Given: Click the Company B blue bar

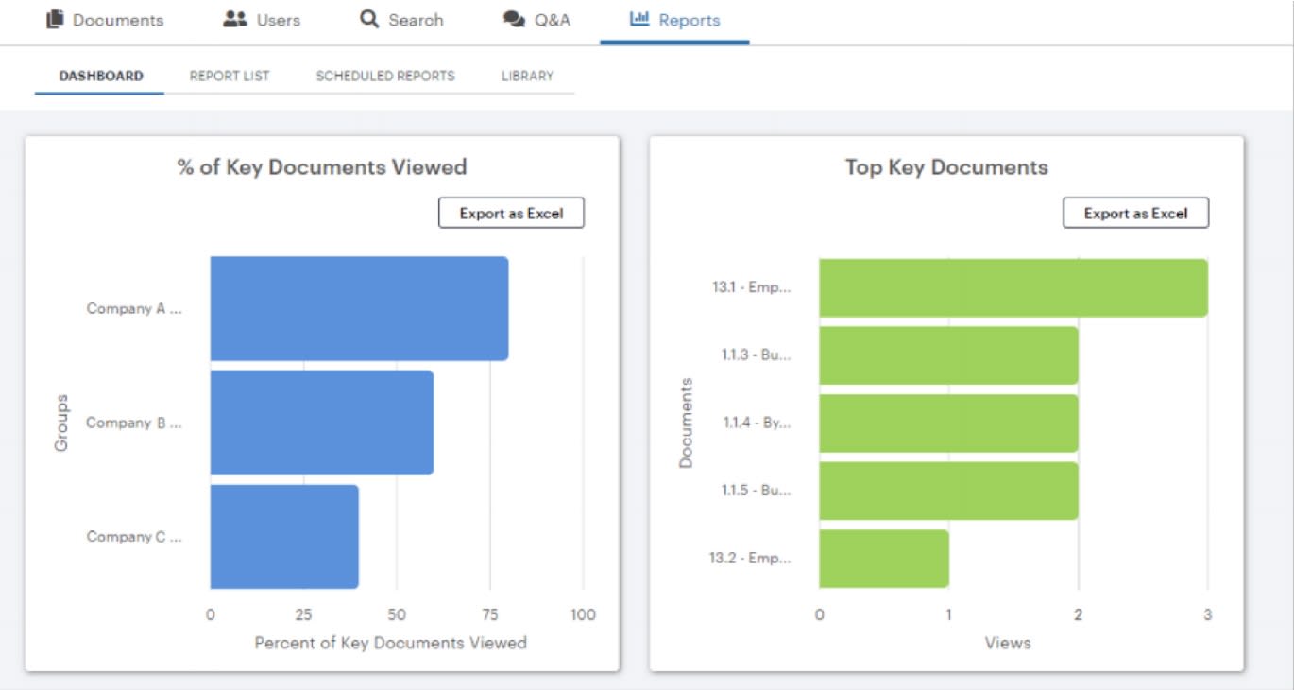Looking at the screenshot, I should point(322,423).
